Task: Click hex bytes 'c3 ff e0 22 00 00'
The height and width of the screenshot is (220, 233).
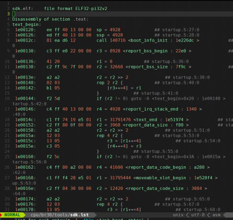Action: [x=69, y=51]
